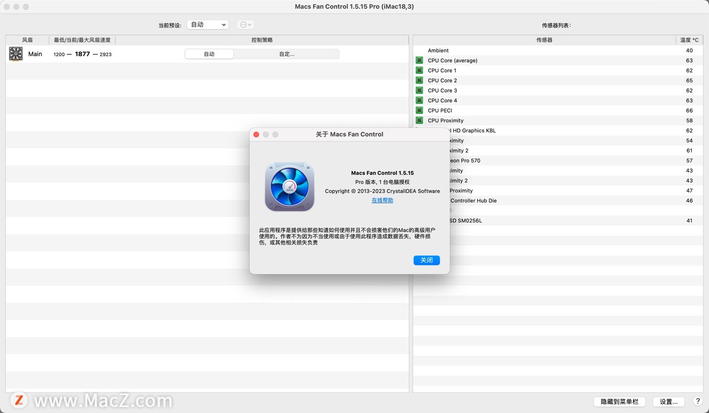Click the CPU Core (average) label
The height and width of the screenshot is (413, 709).
click(x=452, y=61)
